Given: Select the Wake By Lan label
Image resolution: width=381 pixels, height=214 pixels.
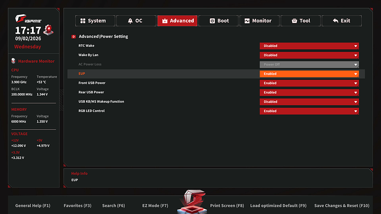Looking at the screenshot, I should 88,55.
